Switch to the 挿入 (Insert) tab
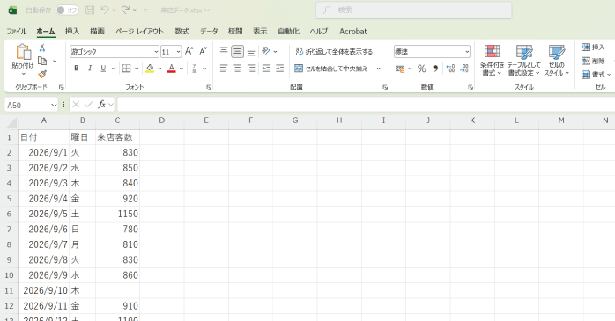 (x=72, y=32)
